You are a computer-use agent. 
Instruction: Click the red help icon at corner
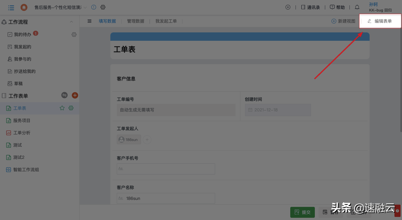(x=398, y=211)
